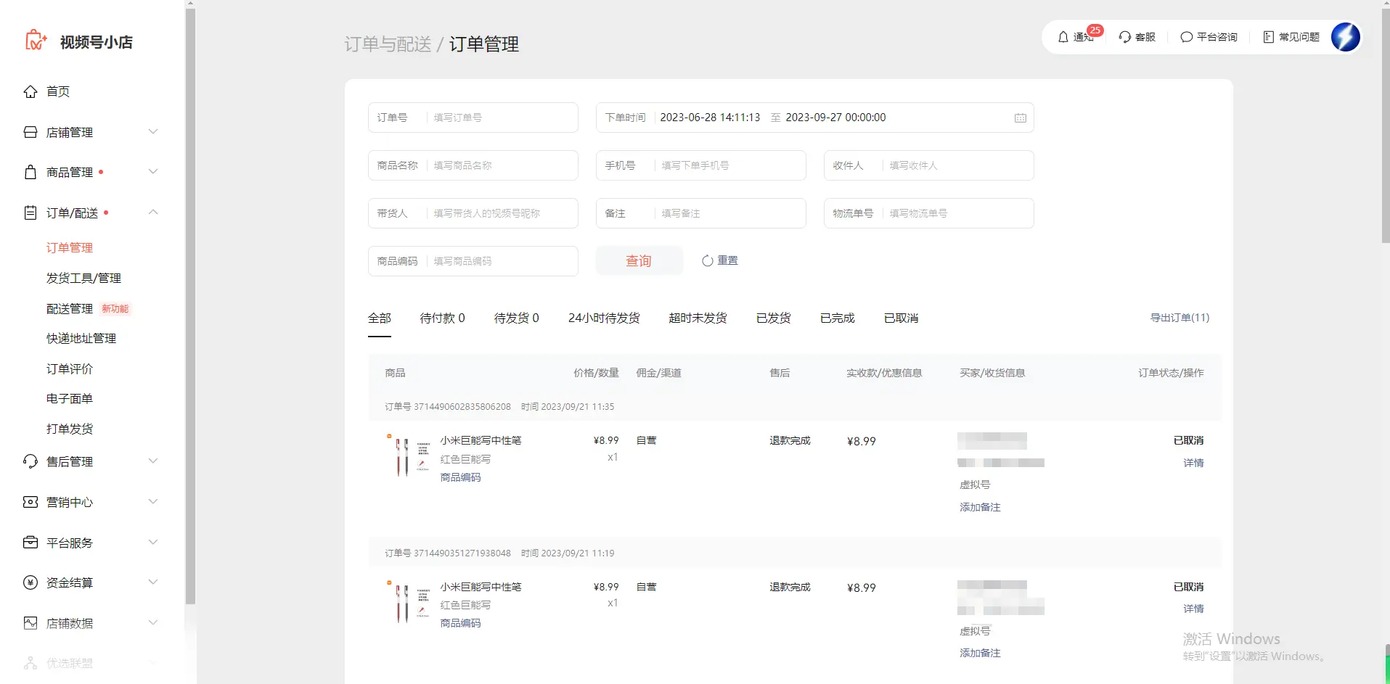Click the first order's product thumbnail

tap(409, 457)
